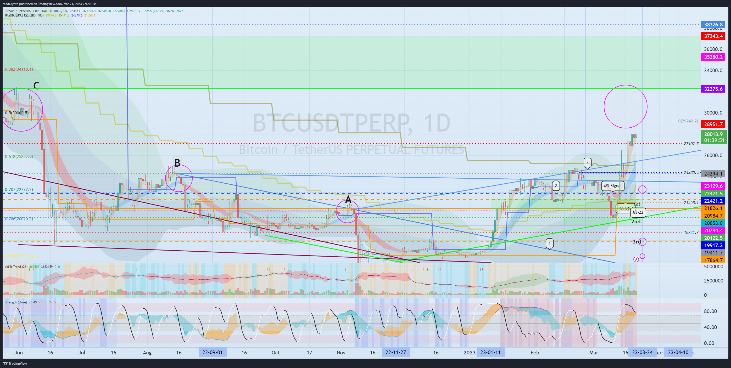Select the letter C annotation

pos(36,86)
